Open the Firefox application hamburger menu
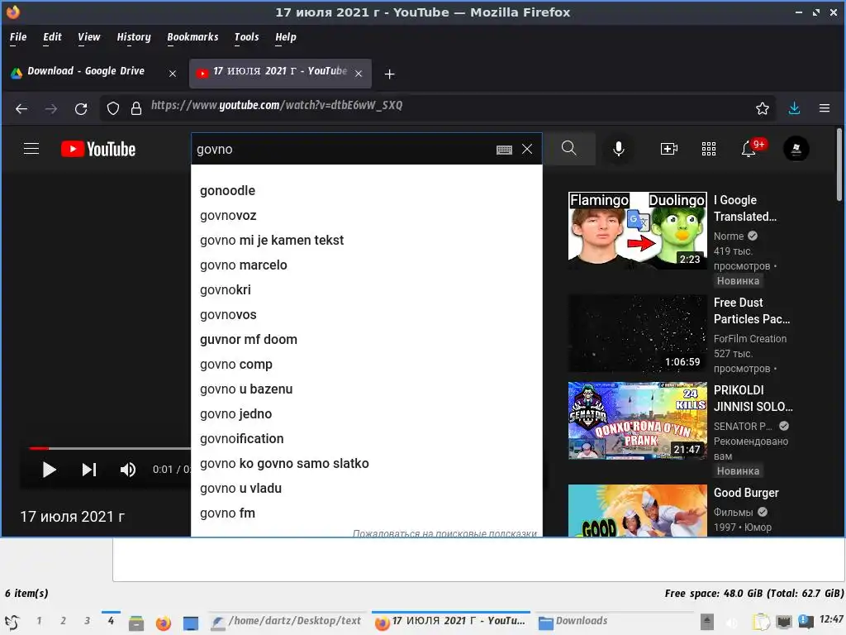Image resolution: width=846 pixels, height=635 pixels. (825, 108)
